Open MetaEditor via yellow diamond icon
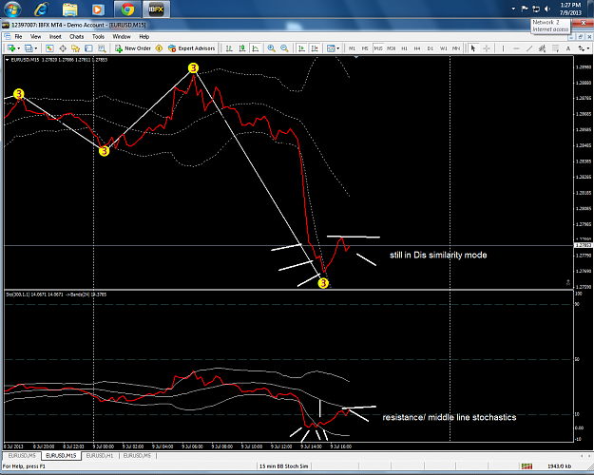This screenshot has width=594, height=475. click(x=159, y=48)
